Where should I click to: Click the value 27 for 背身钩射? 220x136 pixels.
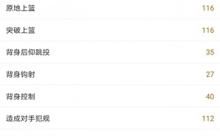(210, 74)
